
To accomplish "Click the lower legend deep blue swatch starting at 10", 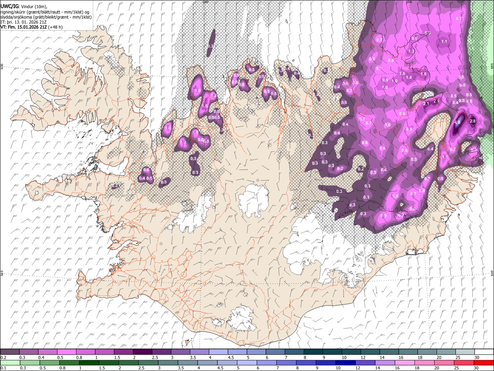I will click(x=345, y=362).
